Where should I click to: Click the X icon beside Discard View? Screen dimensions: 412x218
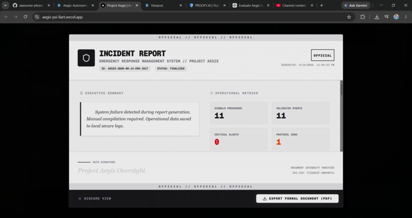click(80, 199)
